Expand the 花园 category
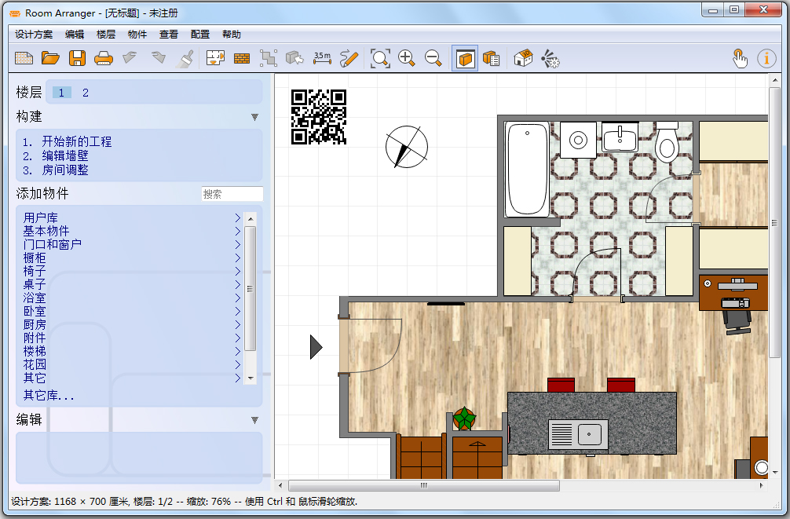The height and width of the screenshot is (519, 790). [x=132, y=364]
